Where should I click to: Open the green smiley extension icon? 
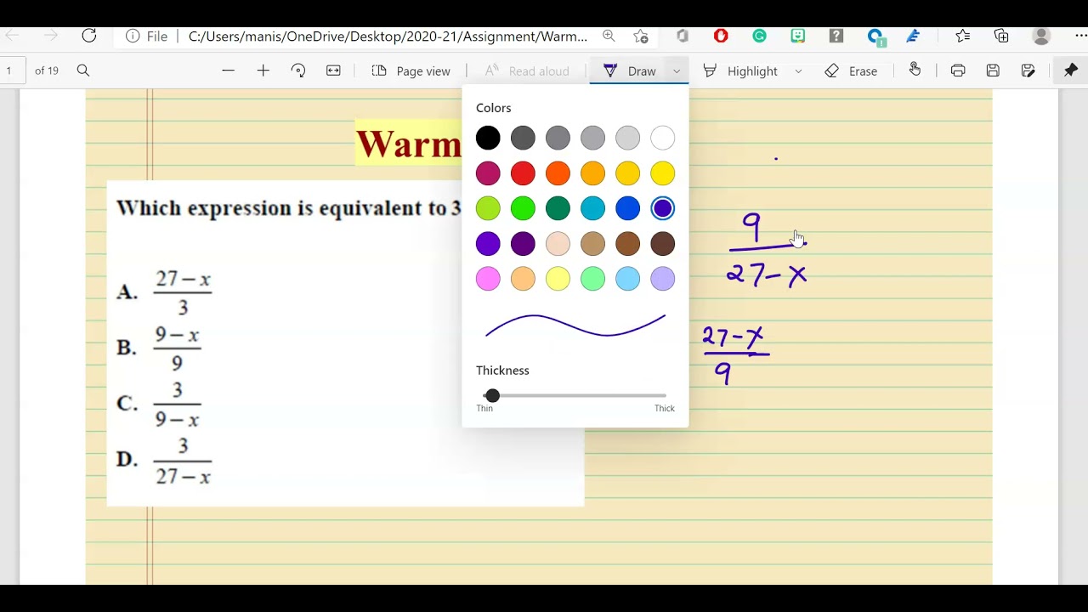[x=798, y=36]
